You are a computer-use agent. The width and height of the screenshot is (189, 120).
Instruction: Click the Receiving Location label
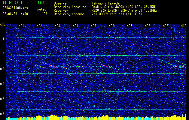tap(70, 7)
